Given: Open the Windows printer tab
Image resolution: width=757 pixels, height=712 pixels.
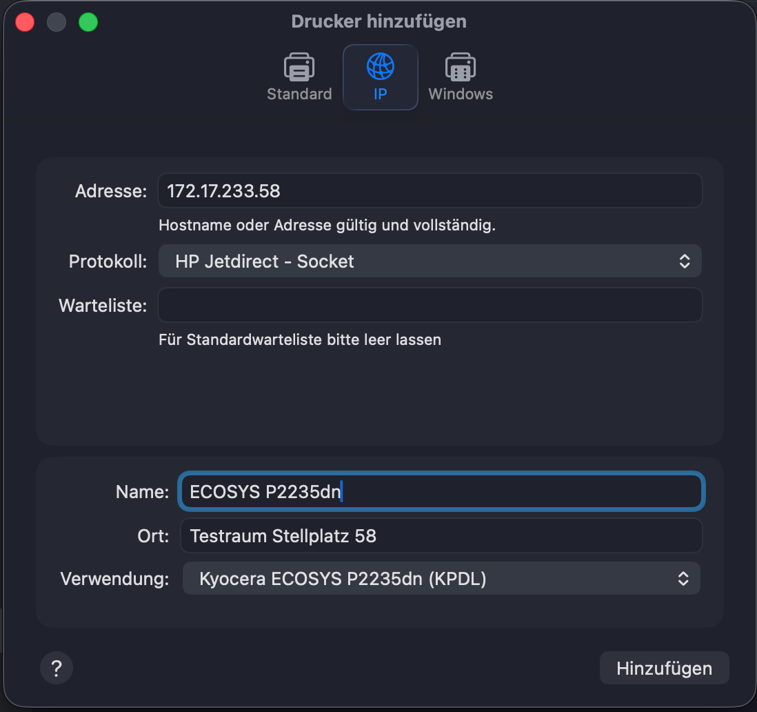Looking at the screenshot, I should tap(461, 77).
